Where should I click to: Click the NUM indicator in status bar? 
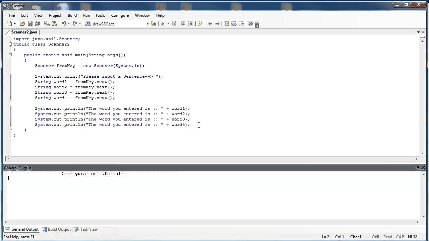pos(413,237)
